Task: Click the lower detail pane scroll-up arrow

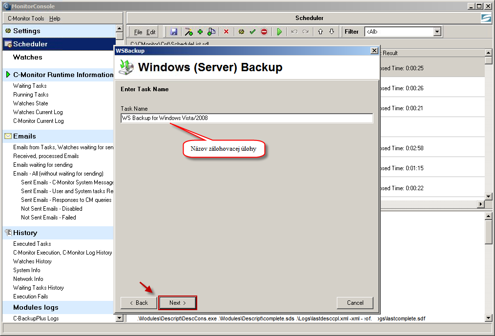Action: point(488,216)
